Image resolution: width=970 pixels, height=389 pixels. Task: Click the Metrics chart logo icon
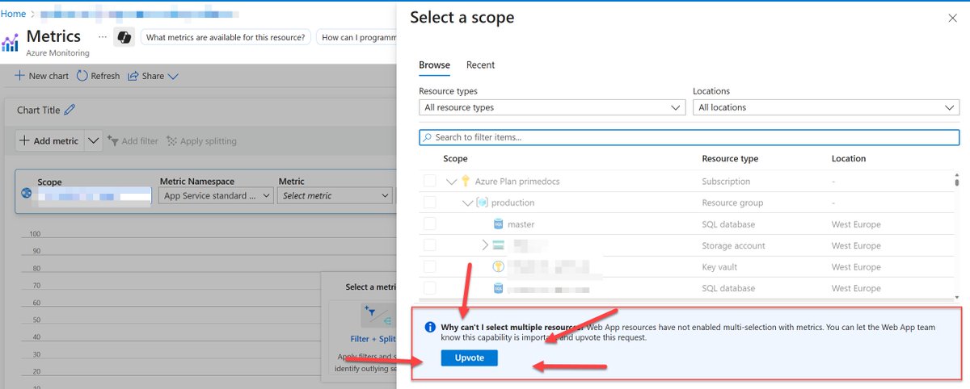(x=11, y=42)
